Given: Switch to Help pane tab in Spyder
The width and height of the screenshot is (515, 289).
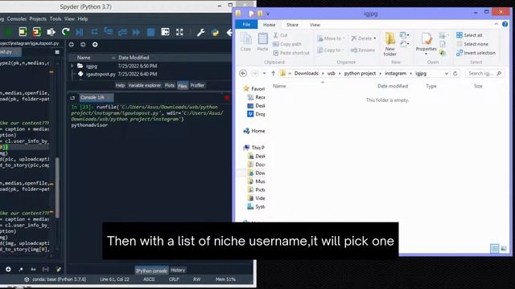Looking at the screenshot, I should [x=120, y=85].
